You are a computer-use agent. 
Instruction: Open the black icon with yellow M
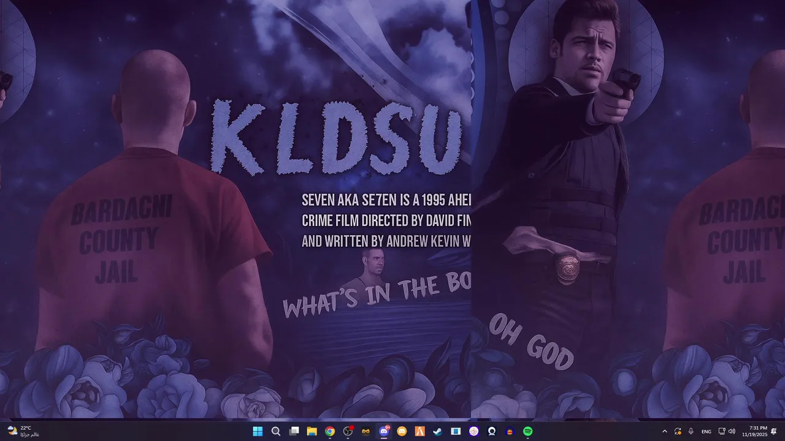click(x=366, y=431)
